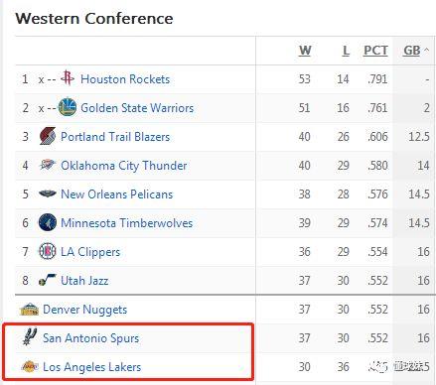436x385 pixels.
Task: Click the Los Angeles Lakers logo
Action: pos(30,366)
